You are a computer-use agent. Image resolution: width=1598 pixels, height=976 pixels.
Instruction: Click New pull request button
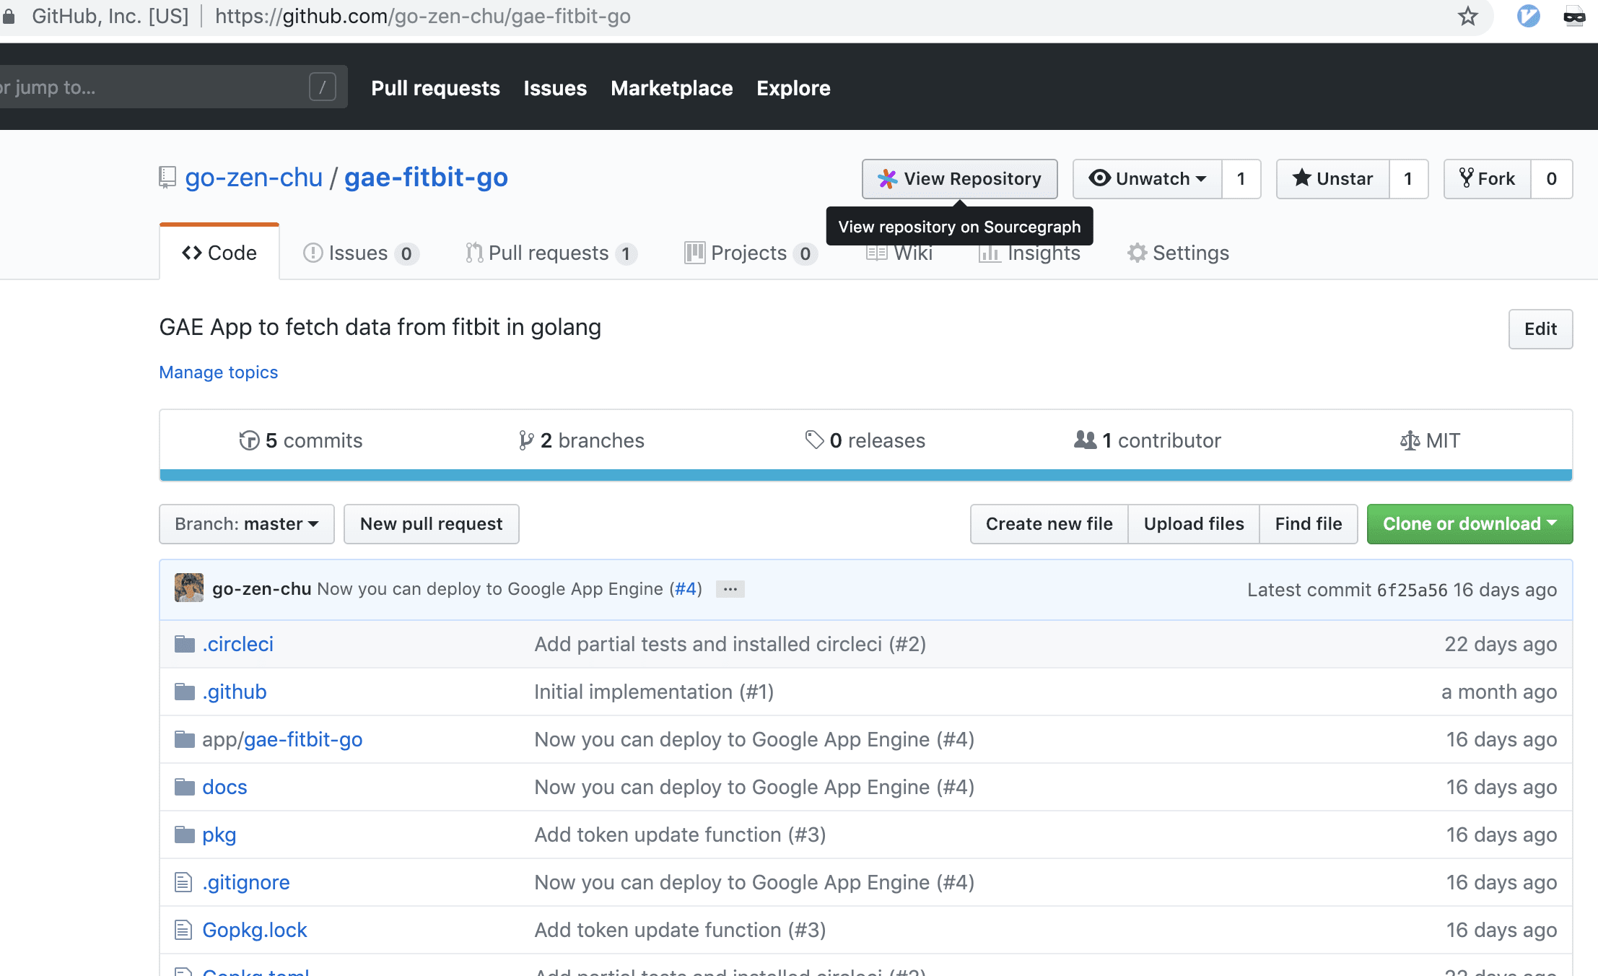click(x=432, y=524)
